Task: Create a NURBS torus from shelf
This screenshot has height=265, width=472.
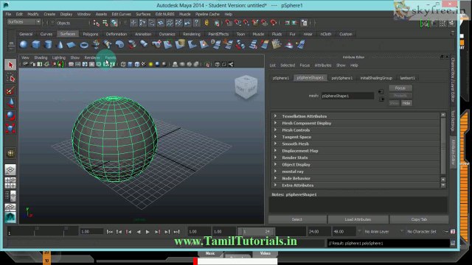Action: point(84,45)
